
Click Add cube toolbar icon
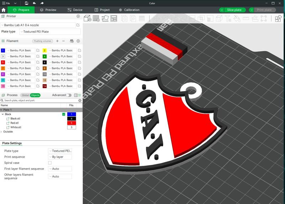87,18
